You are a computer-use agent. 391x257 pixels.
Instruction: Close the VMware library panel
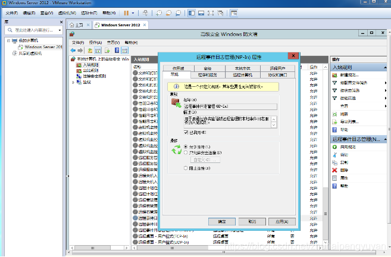[61, 22]
